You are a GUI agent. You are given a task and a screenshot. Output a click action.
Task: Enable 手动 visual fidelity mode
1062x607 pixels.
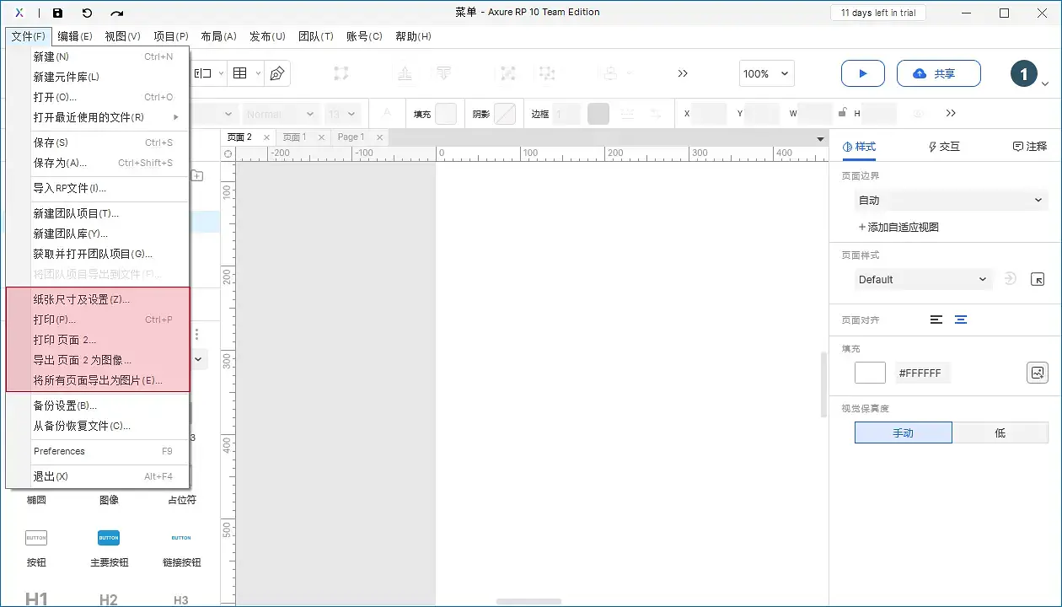903,432
